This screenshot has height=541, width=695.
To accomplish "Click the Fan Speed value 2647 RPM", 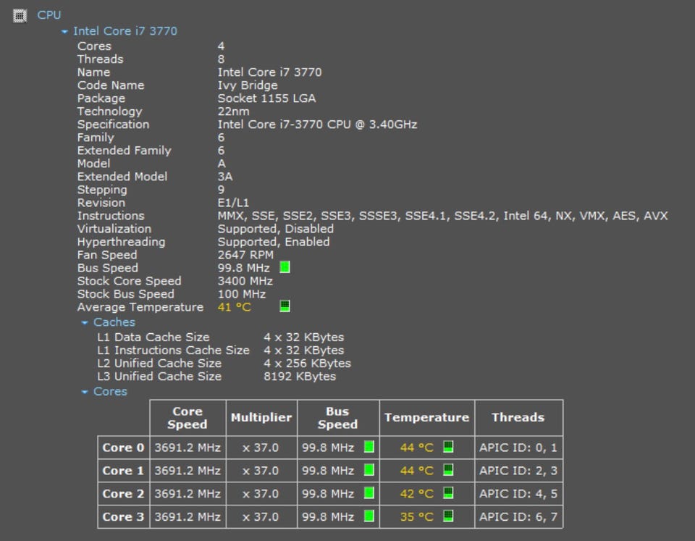I will (x=245, y=255).
